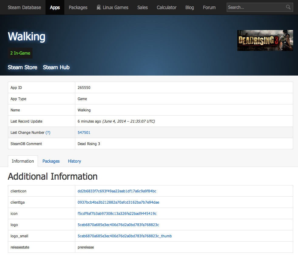Screen dimensions: 298x261
Task: Open the Packages navigation menu item
Action: point(78,7)
